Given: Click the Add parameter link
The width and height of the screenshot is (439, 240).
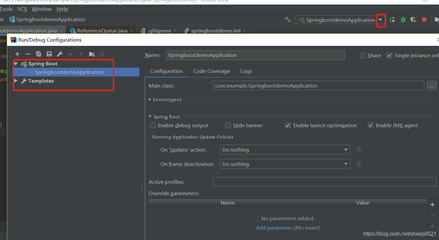Looking at the screenshot, I should pyautogui.click(x=274, y=228).
